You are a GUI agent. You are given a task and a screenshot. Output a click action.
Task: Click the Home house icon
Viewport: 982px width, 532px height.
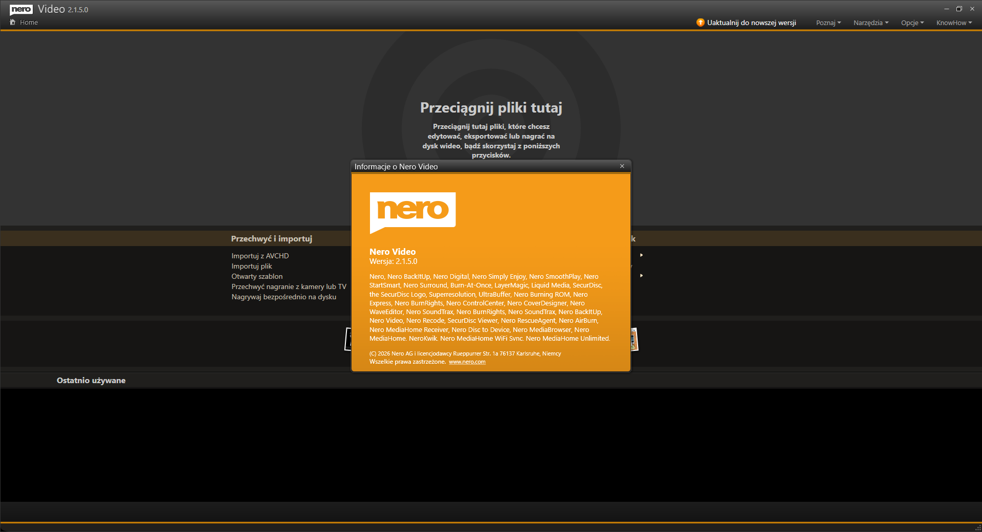(13, 22)
